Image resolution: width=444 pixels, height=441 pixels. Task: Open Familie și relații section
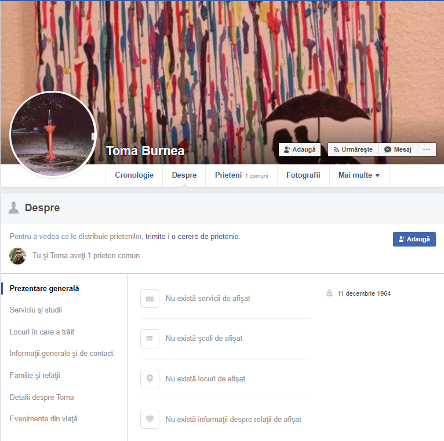35,376
